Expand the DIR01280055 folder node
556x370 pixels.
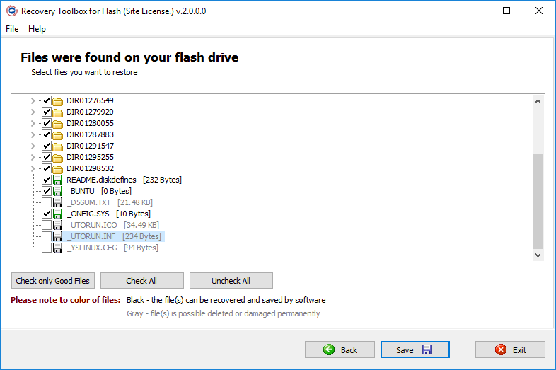coord(33,124)
